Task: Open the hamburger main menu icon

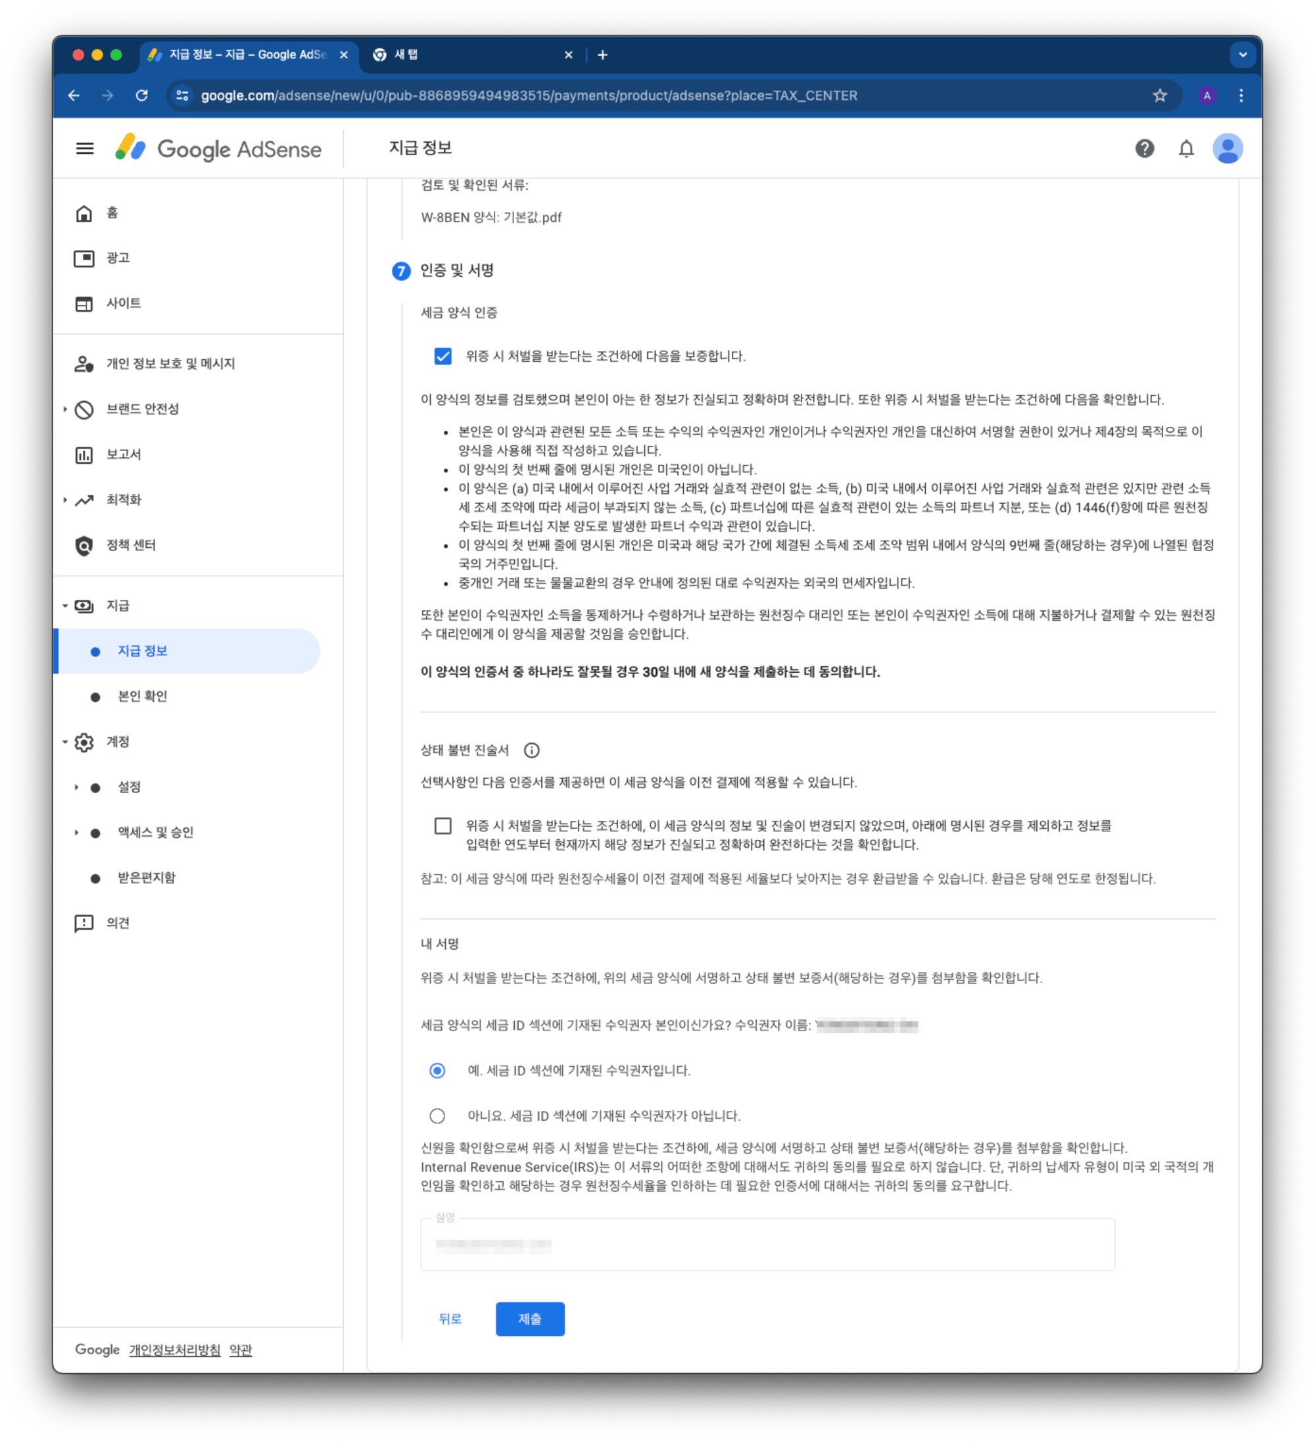Action: [x=84, y=149]
